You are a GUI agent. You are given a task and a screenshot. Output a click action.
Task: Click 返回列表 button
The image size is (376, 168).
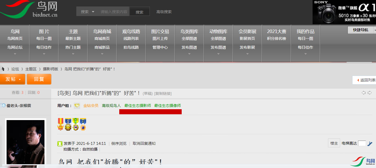(x=364, y=80)
